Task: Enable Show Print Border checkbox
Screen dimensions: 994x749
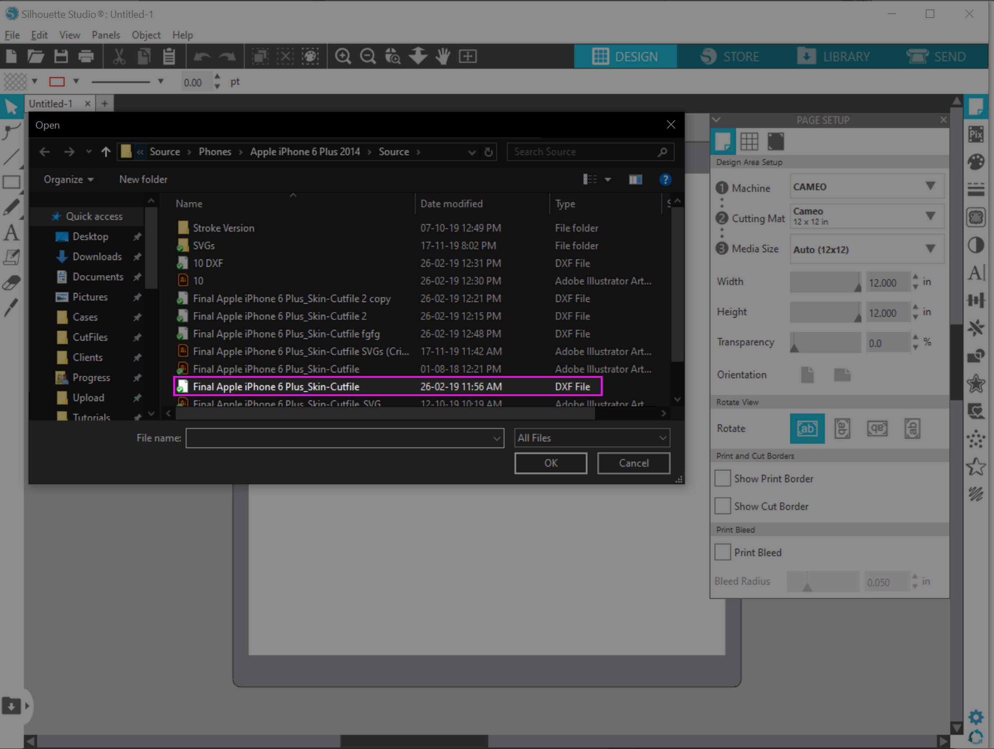Action: tap(722, 478)
